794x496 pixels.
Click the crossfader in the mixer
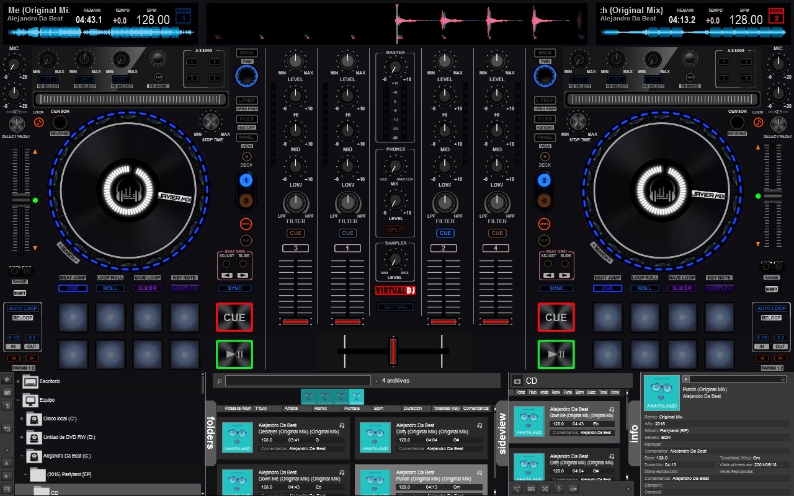tap(393, 350)
